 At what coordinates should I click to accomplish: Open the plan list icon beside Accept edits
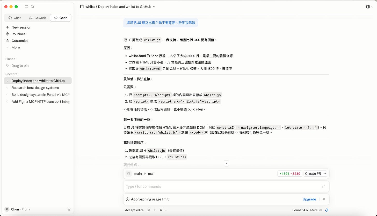pyautogui.click(x=148, y=210)
